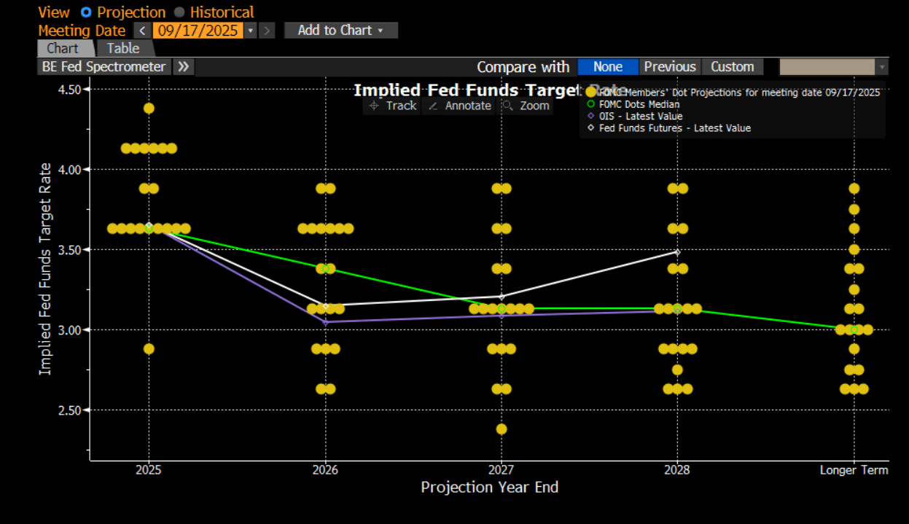Select the Historical view radio button
This screenshot has width=909, height=524.
[179, 12]
